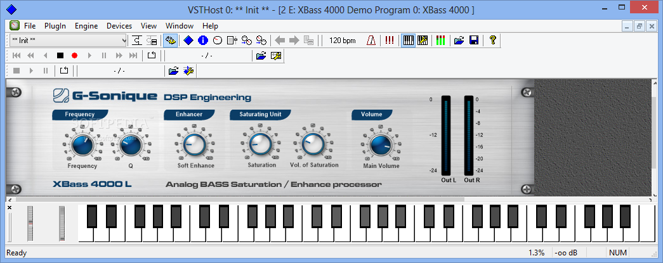Open the File menu
Image resolution: width=663 pixels, height=263 pixels.
(x=30, y=26)
